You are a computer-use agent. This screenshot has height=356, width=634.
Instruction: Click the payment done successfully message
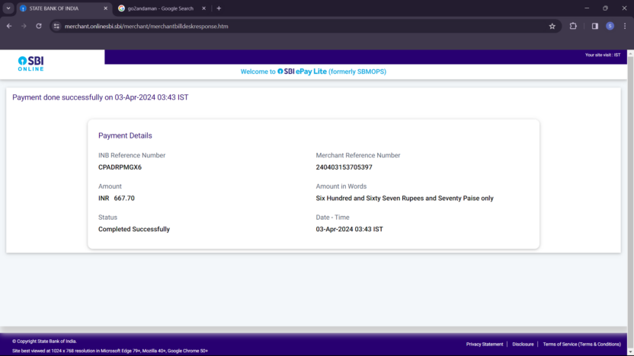point(101,97)
